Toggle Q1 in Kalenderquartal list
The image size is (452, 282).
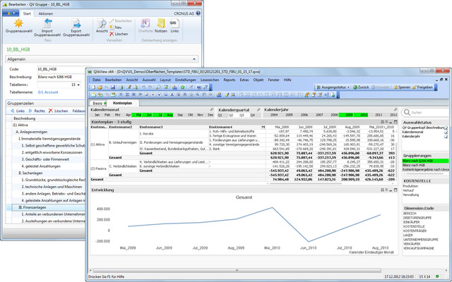pyautogui.click(x=220, y=115)
